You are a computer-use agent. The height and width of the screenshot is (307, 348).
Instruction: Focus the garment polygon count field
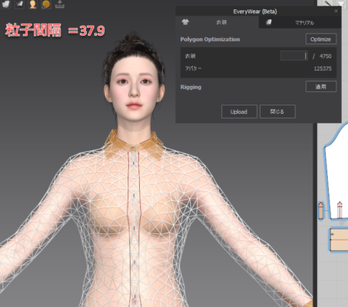point(294,56)
